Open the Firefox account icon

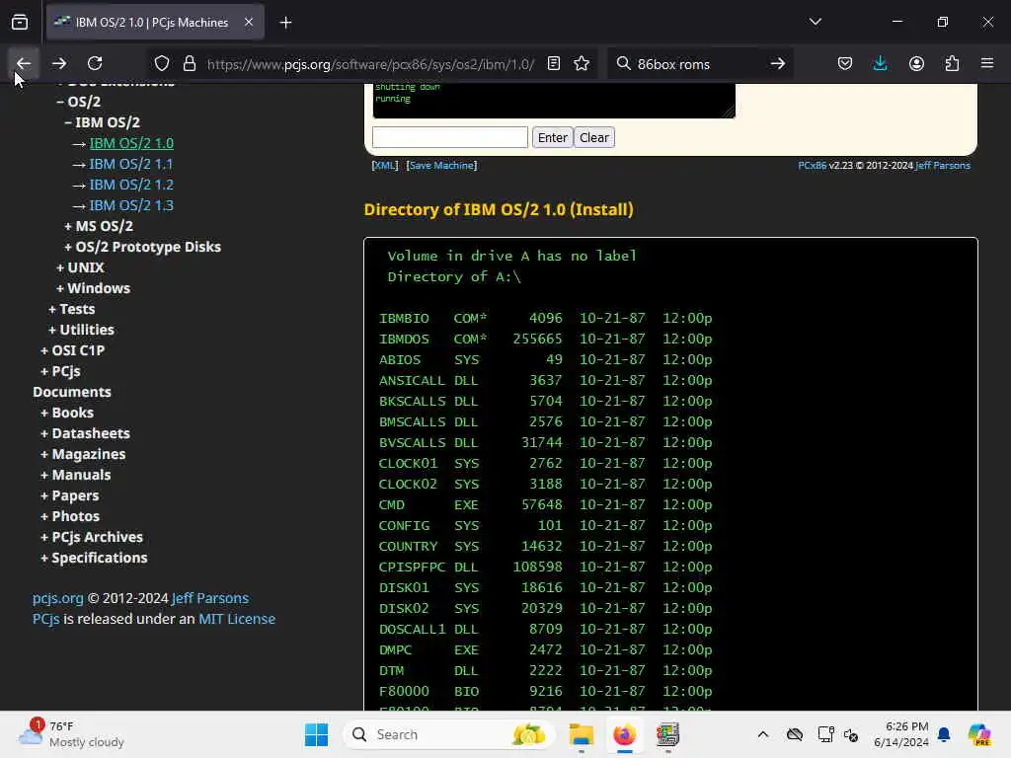[x=916, y=63]
